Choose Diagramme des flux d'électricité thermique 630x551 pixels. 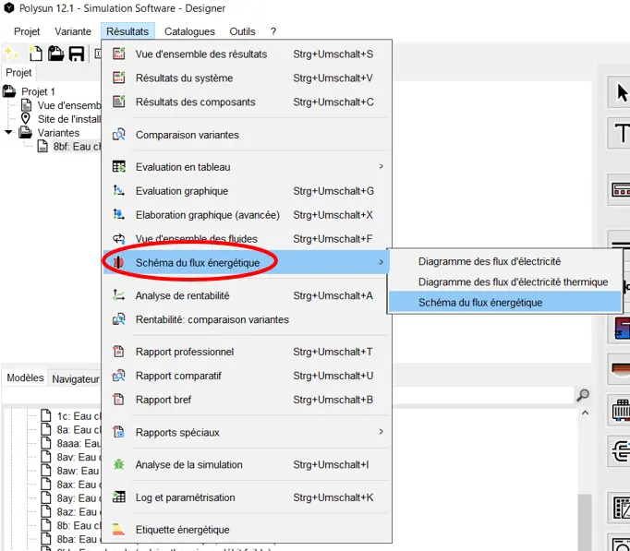coord(513,281)
